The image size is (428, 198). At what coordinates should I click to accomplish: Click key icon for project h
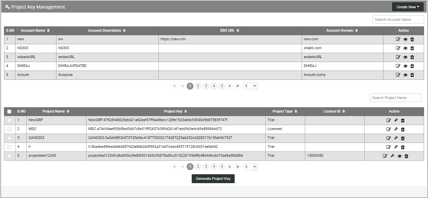[396, 147]
